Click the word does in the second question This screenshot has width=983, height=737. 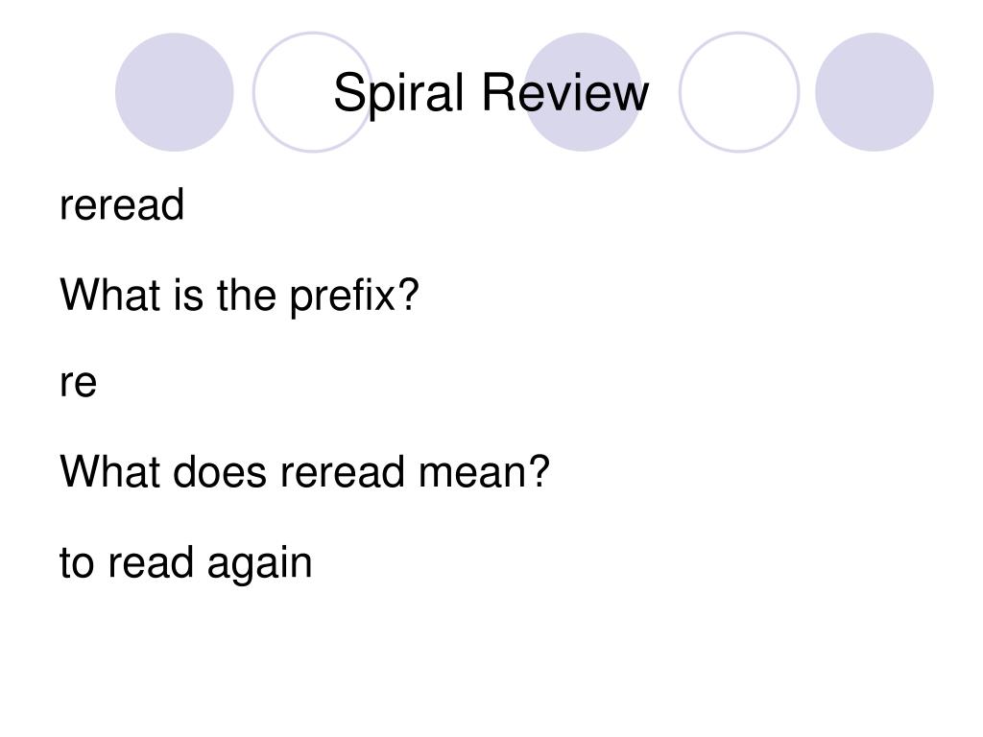point(220,472)
